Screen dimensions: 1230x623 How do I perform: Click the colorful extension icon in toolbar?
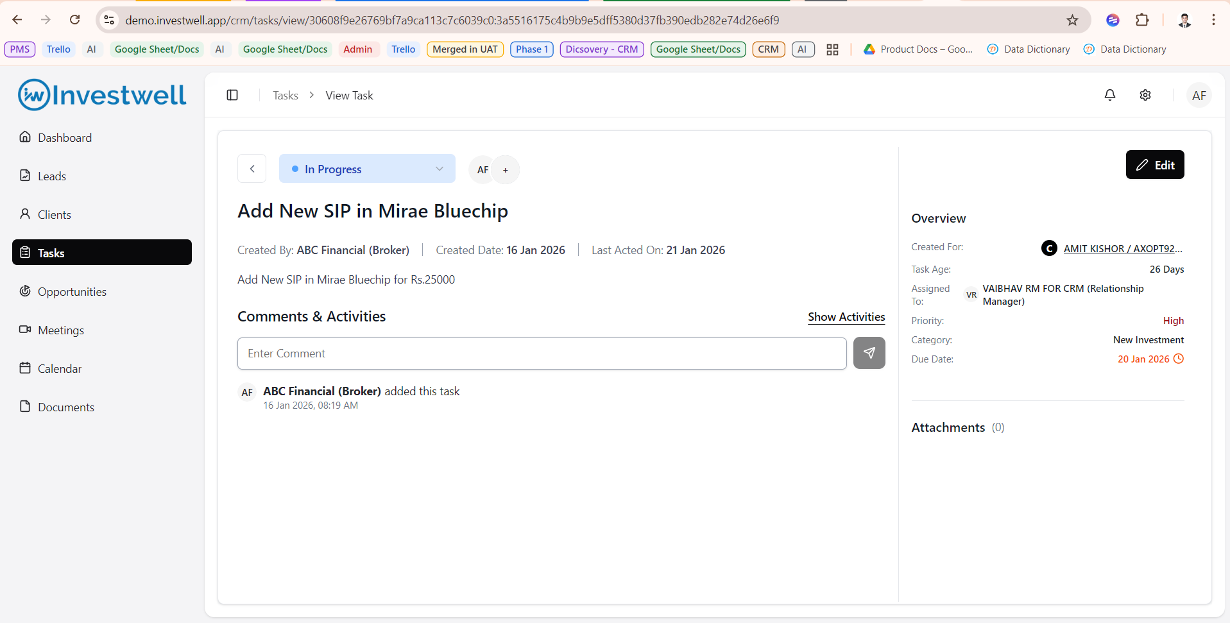(1113, 20)
